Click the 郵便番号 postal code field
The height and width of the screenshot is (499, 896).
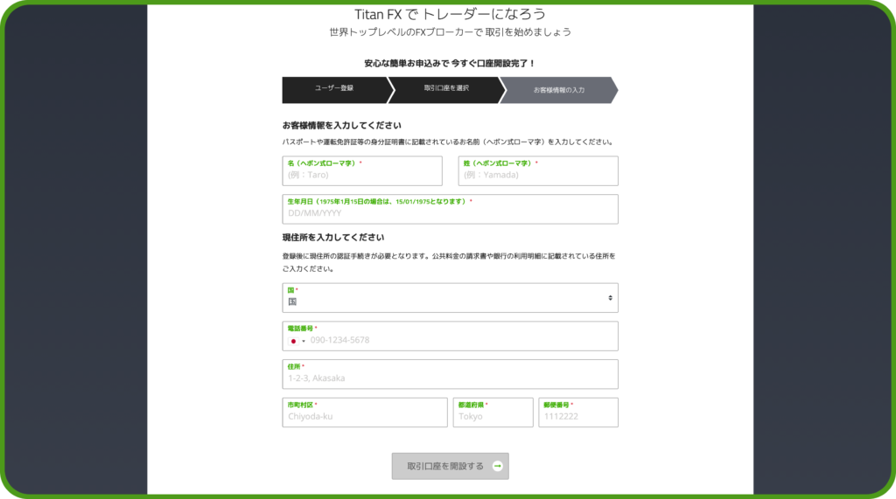[578, 412]
